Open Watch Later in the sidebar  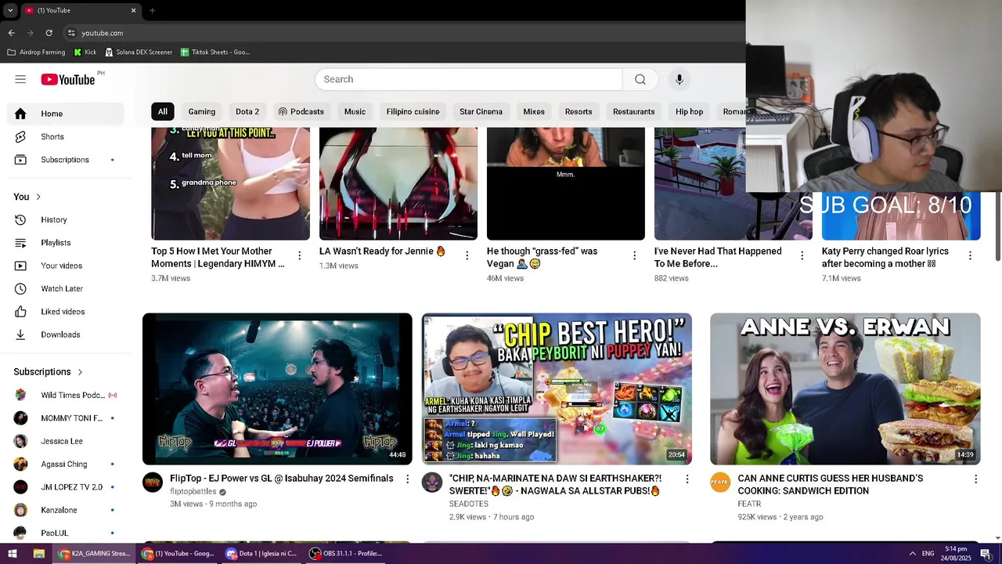66,288
